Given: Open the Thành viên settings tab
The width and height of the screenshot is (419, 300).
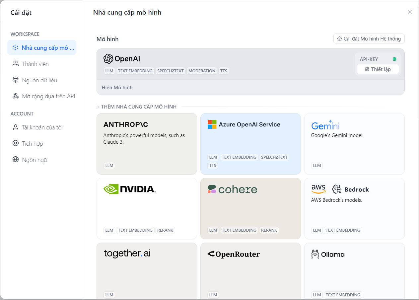Looking at the screenshot, I should pyautogui.click(x=35, y=64).
